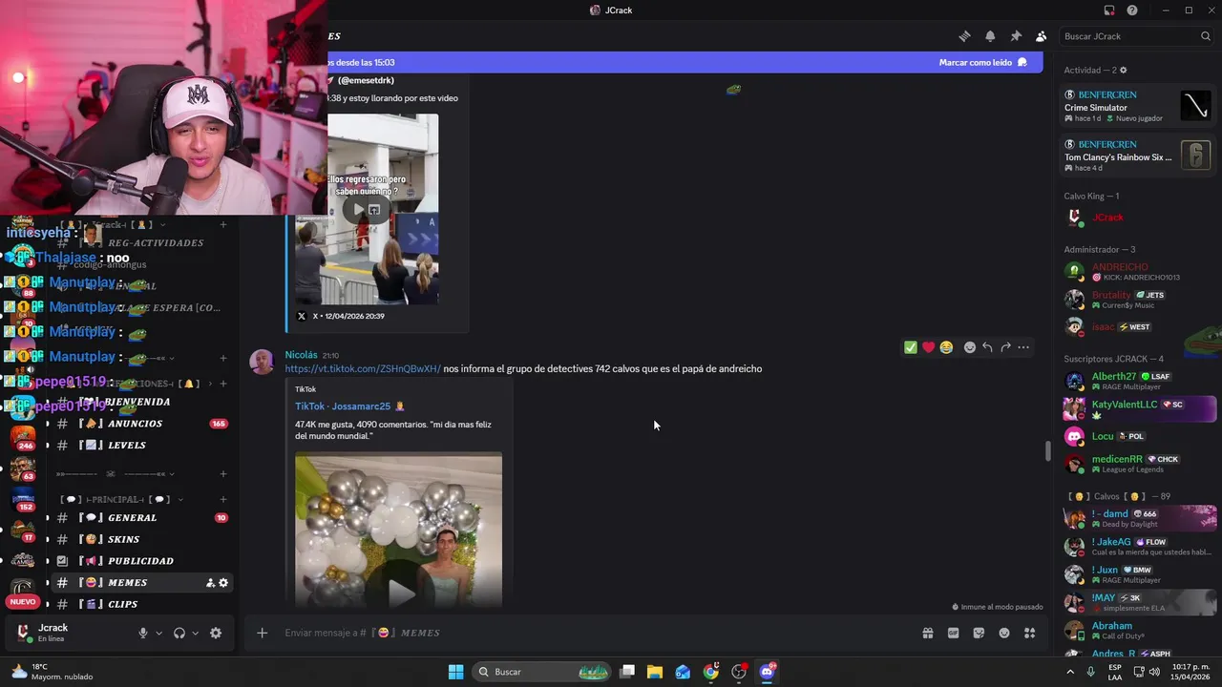Click the chat scrollbar thumb
The image size is (1222, 687).
[1047, 451]
